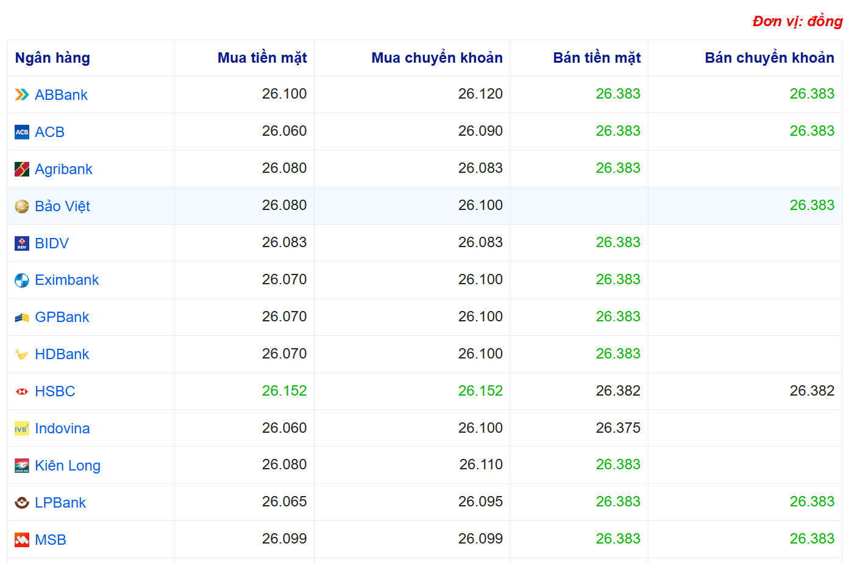Click the LPBank logo icon
849x563 pixels.
22,503
